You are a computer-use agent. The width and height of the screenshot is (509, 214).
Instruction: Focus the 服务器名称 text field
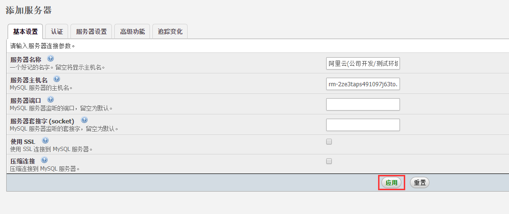coord(363,64)
